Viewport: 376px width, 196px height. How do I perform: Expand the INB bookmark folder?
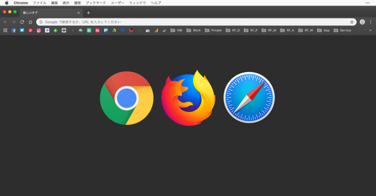(177, 30)
